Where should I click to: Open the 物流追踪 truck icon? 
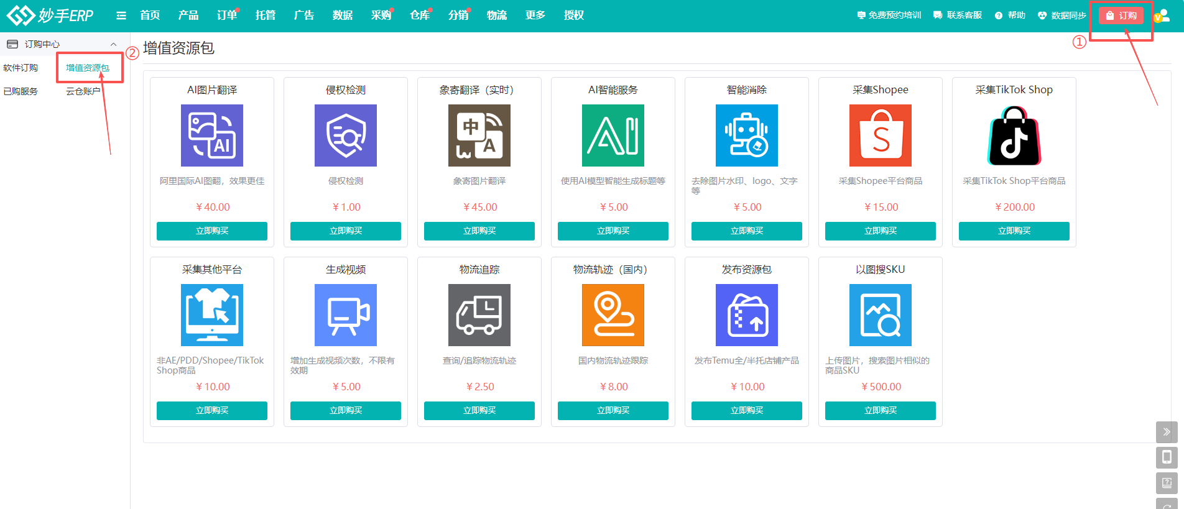(x=479, y=315)
